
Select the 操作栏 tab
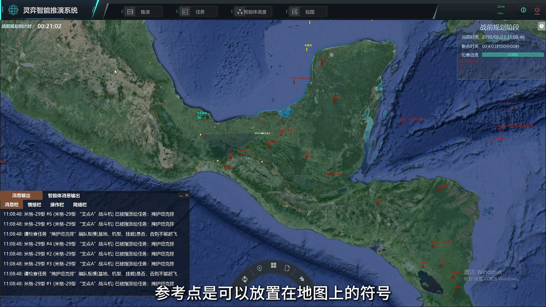pyautogui.click(x=57, y=205)
